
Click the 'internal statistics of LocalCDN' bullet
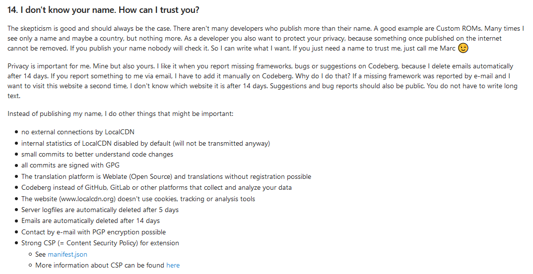145,143
